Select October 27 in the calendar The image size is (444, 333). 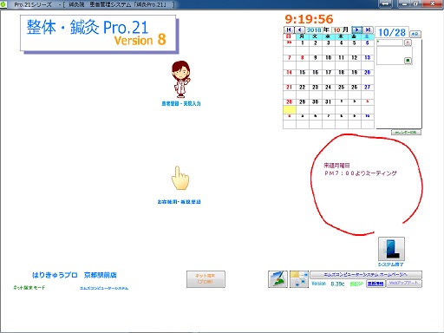(x=368, y=87)
